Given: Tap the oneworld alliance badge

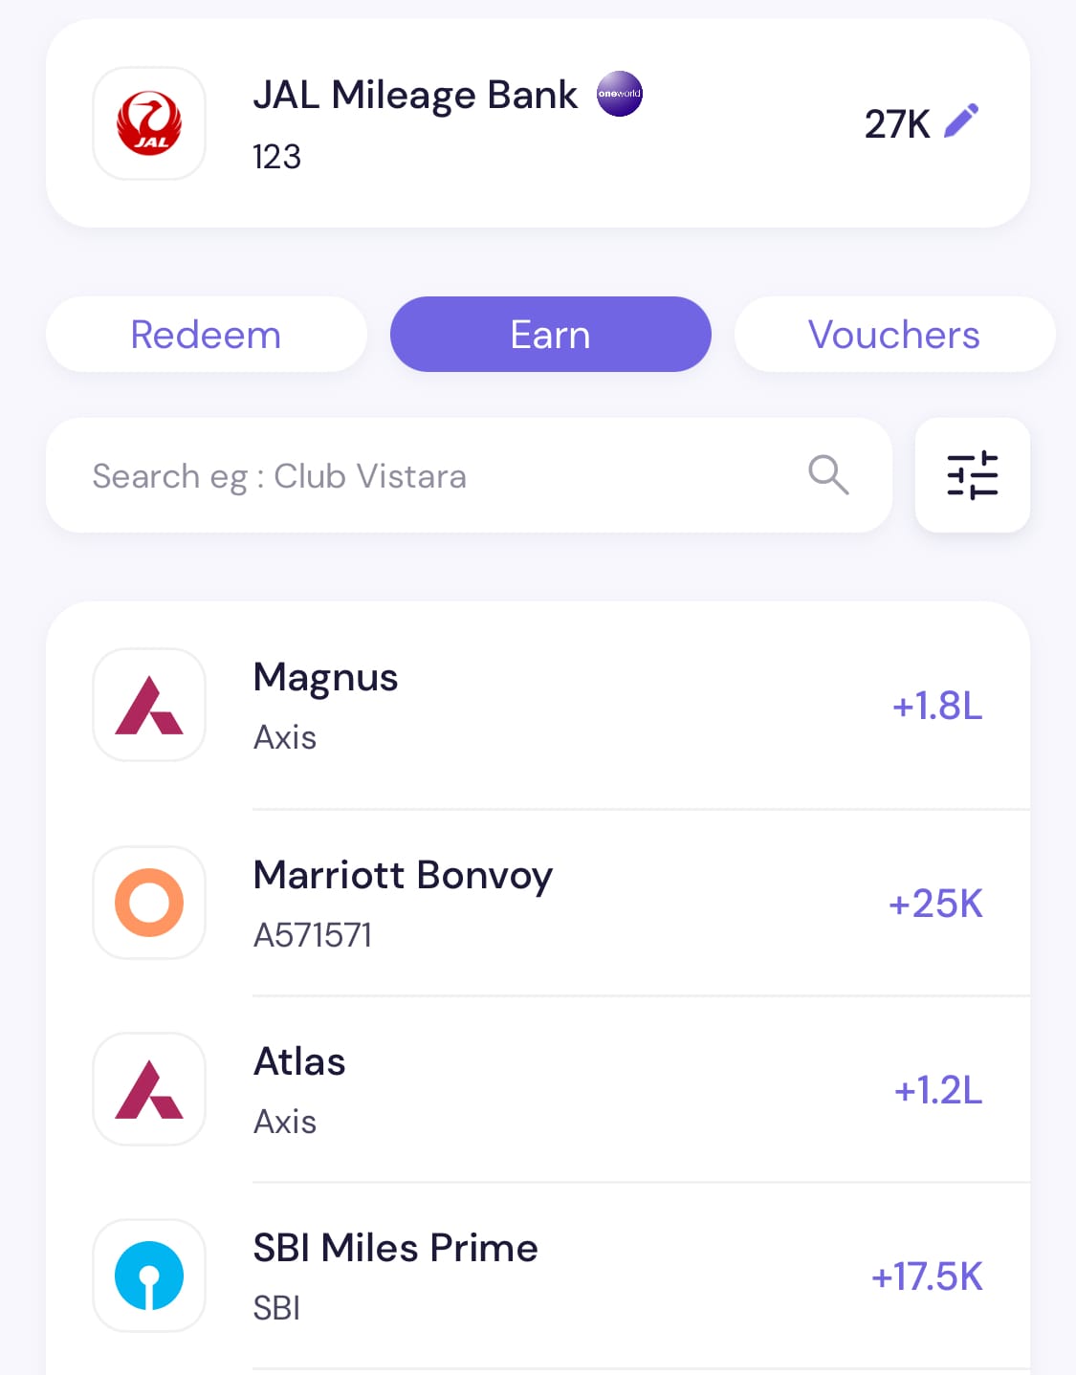Looking at the screenshot, I should coord(620,94).
